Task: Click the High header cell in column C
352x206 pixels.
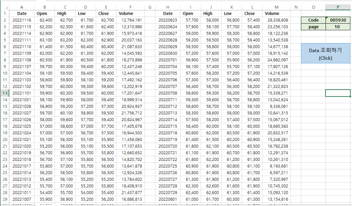Action: tap(65, 13)
